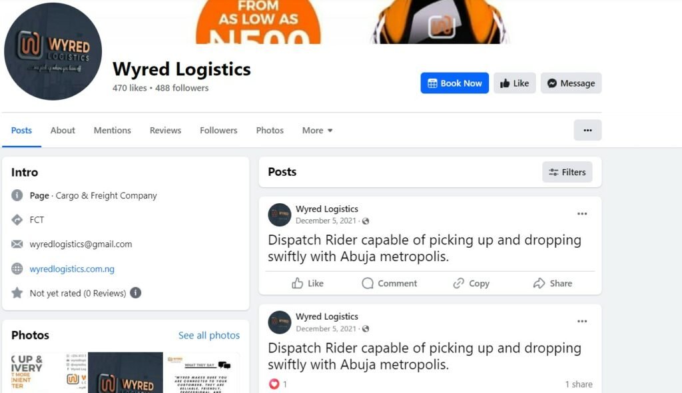Open the page options three-dot menu
Screen dimensions: 682x393
pyautogui.click(x=587, y=130)
